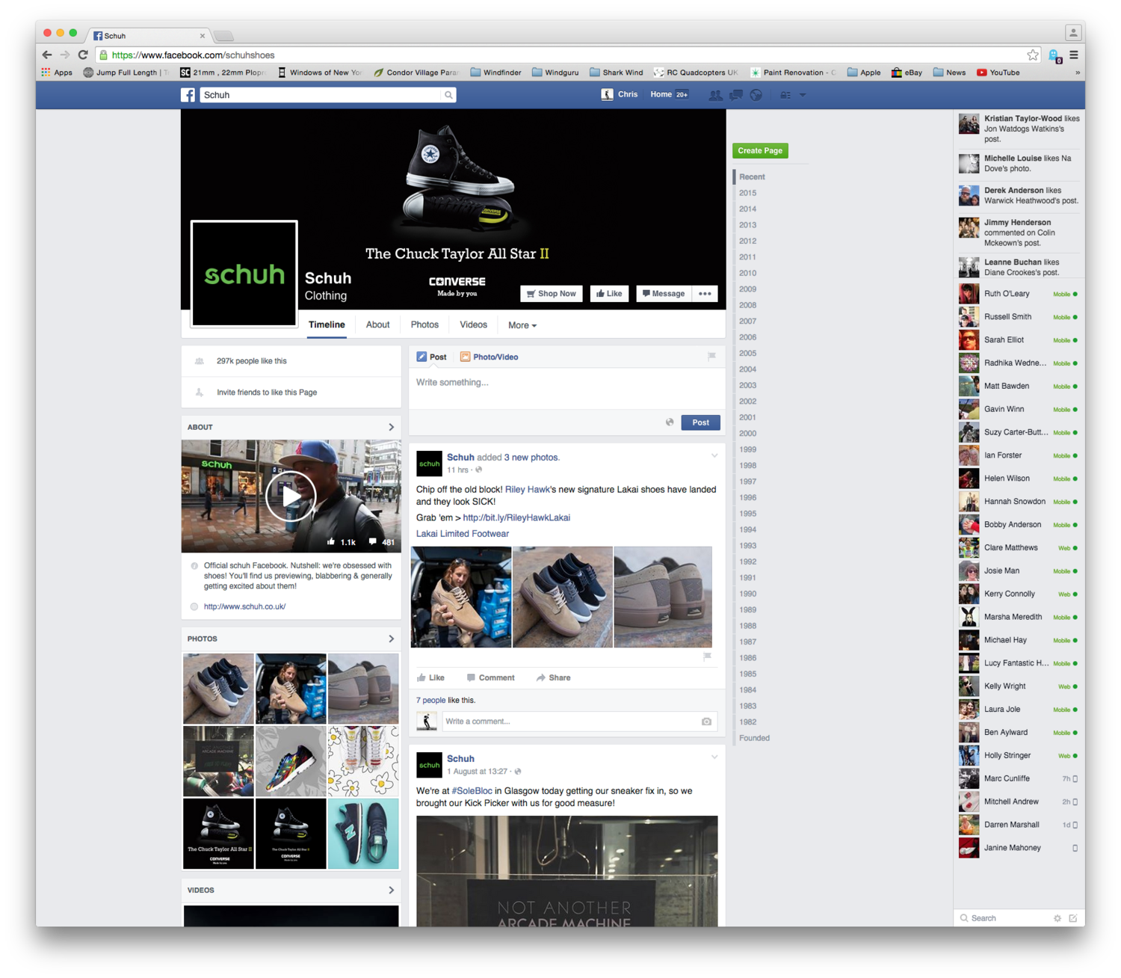Share the Lakai shoes post

(x=553, y=677)
